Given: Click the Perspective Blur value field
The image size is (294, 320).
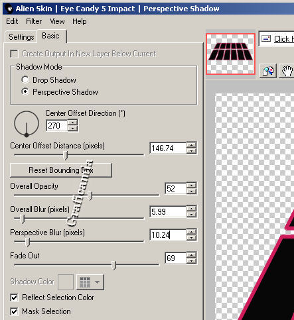Looking at the screenshot, I should 168,235.
